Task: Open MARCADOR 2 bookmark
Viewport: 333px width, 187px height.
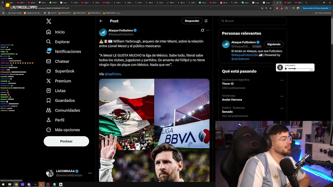Action: pos(80,13)
